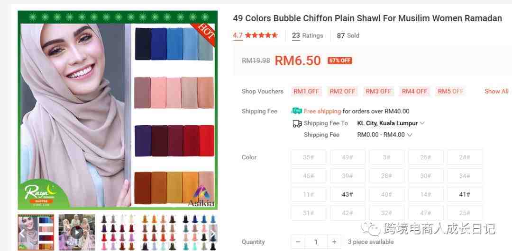Click the quantity input field
512x251 pixels.
pos(316,242)
